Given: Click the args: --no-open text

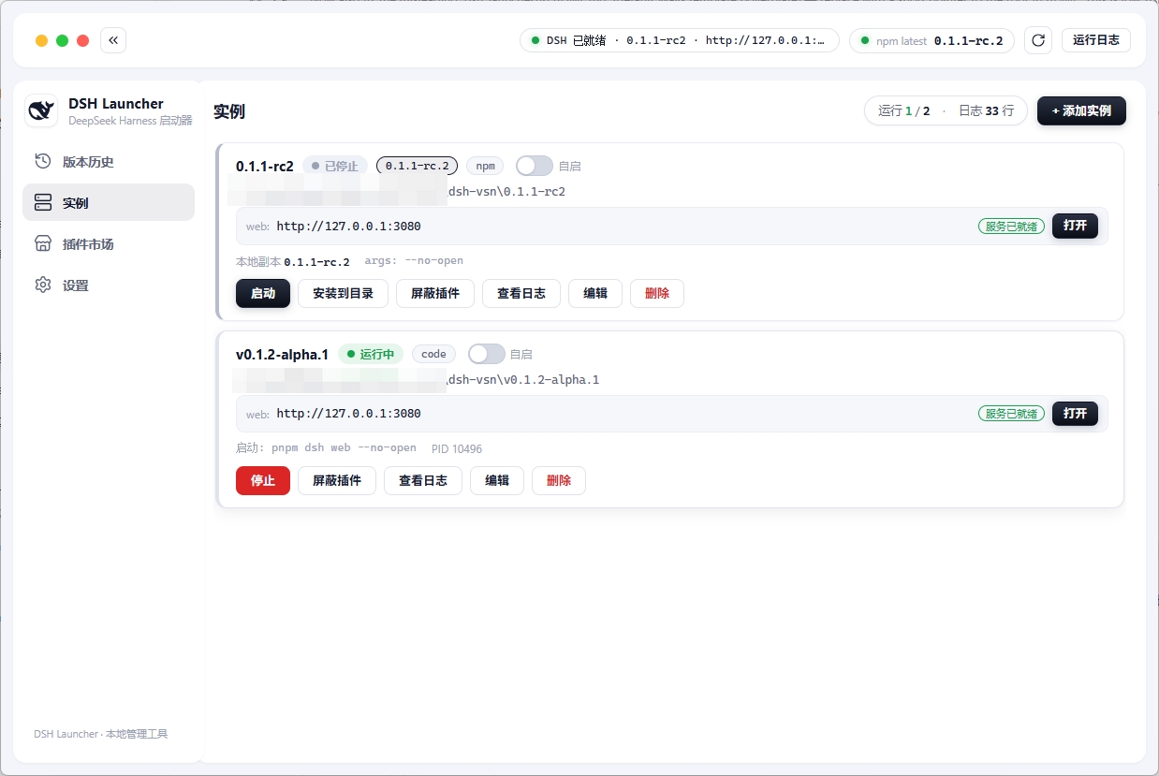Looking at the screenshot, I should click(414, 261).
